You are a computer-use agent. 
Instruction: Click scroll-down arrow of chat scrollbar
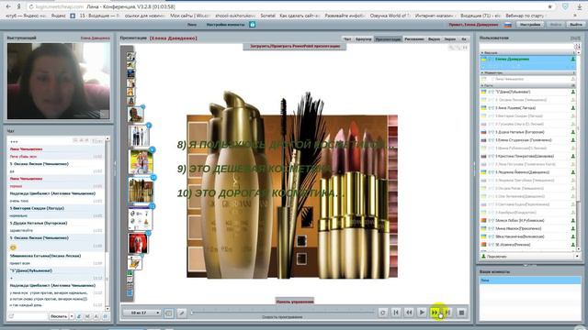click(x=107, y=309)
